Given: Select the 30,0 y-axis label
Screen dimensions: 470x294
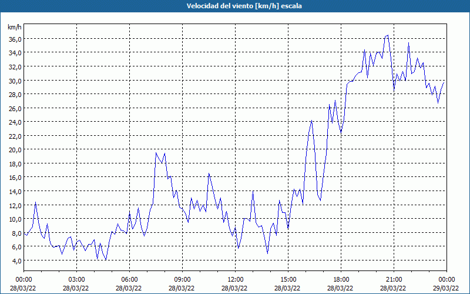Looking at the screenshot, I should point(14,81).
